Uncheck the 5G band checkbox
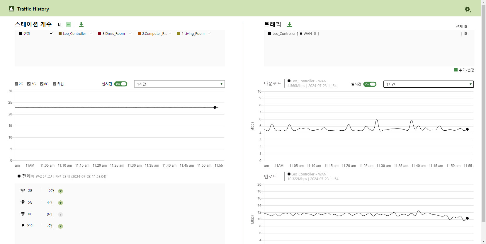 point(29,84)
